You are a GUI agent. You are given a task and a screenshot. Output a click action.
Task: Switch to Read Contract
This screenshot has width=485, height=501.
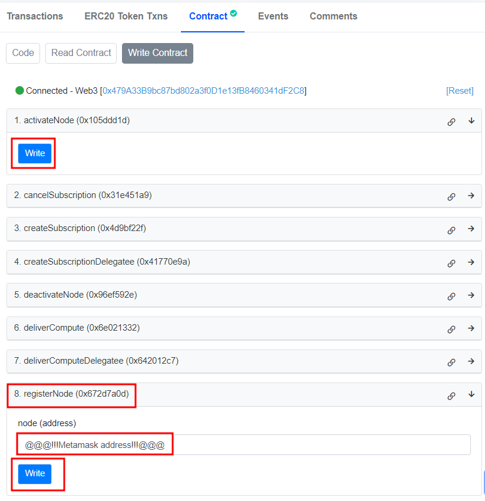click(81, 53)
